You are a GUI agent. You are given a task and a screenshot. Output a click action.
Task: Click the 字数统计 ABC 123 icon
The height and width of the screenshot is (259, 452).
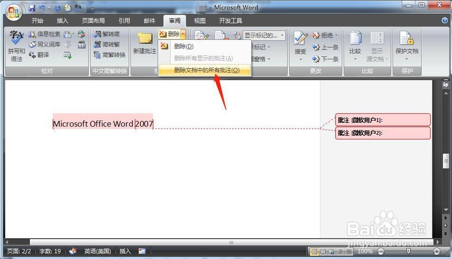82,45
